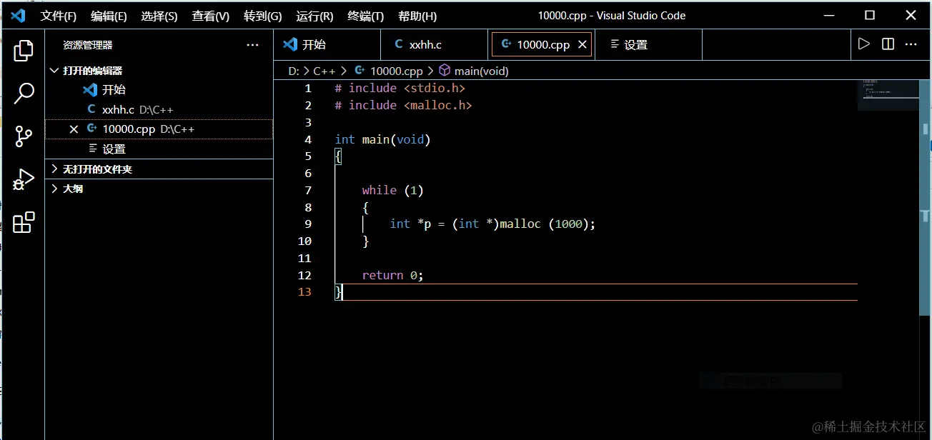The image size is (932, 440).
Task: Click line number 4 in the gutter
Action: pos(308,139)
